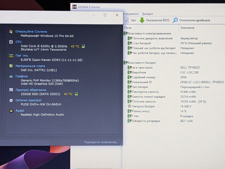Click the 41440 mWh value
This screenshot has width=225, height=169.
coord(188,92)
